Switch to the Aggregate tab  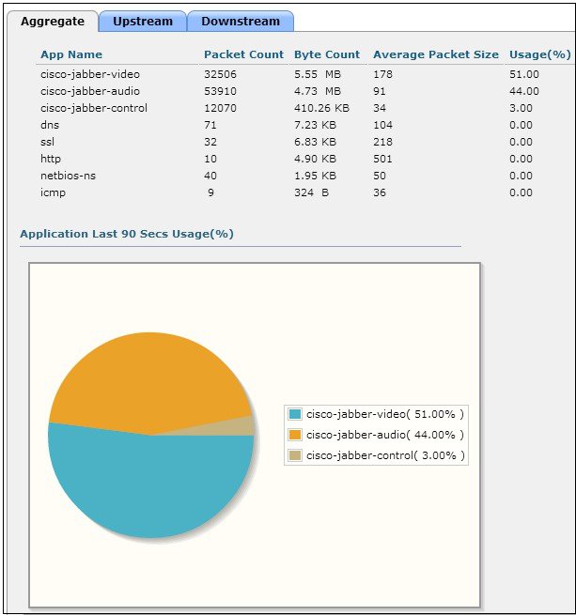click(x=53, y=22)
